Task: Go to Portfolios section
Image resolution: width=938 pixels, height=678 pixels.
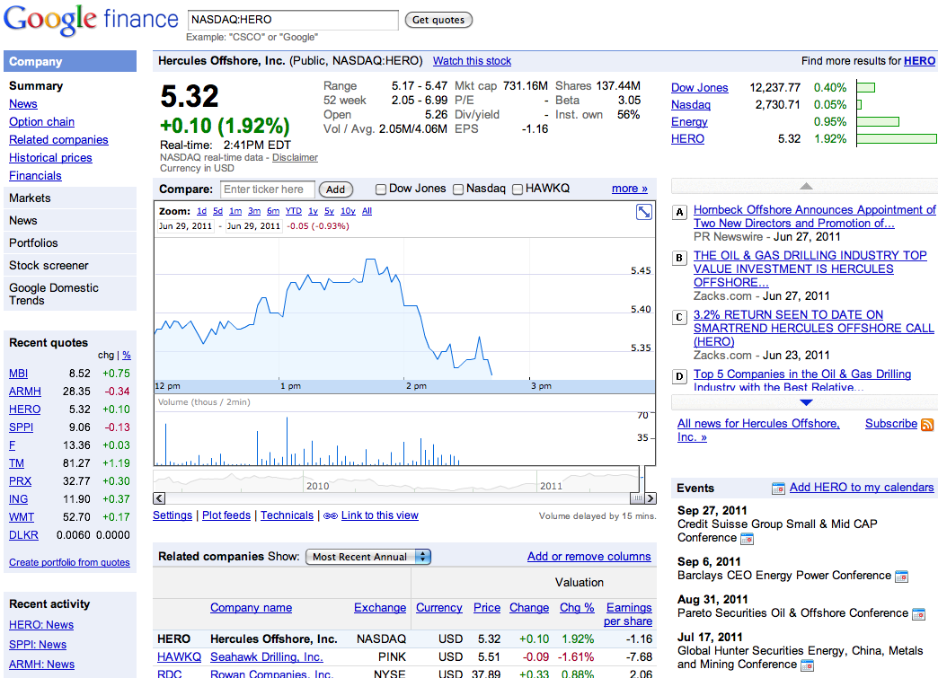Action: [x=70, y=242]
